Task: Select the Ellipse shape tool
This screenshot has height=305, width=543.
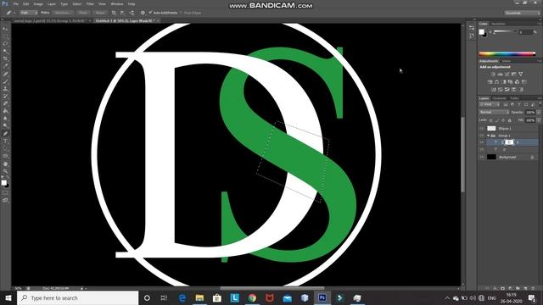Action: (5, 156)
